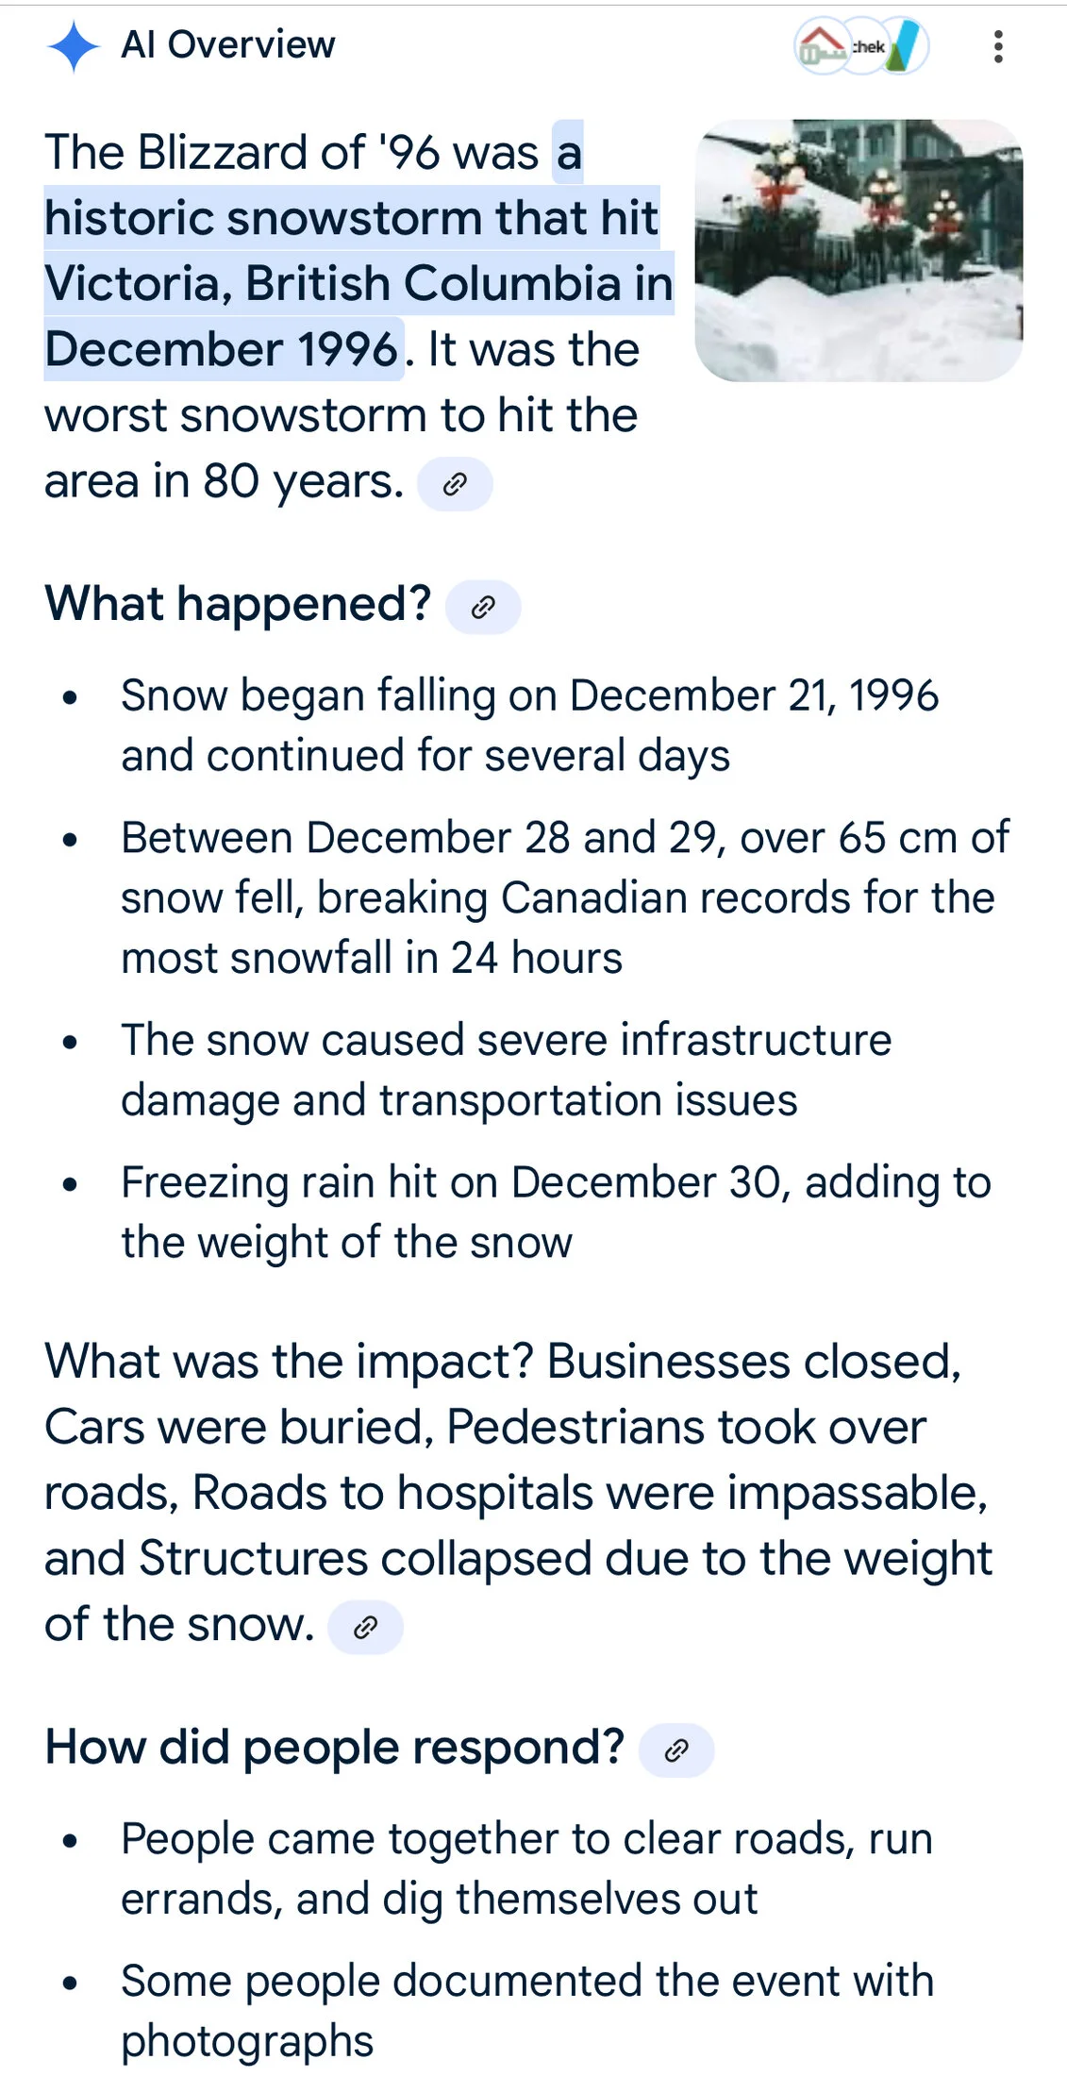1067x2076 pixels.
Task: Click bullet 'People came together to clear roads'
Action: point(526,1868)
